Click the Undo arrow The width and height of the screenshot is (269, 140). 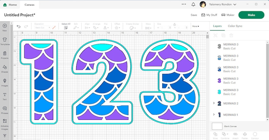point(19,26)
